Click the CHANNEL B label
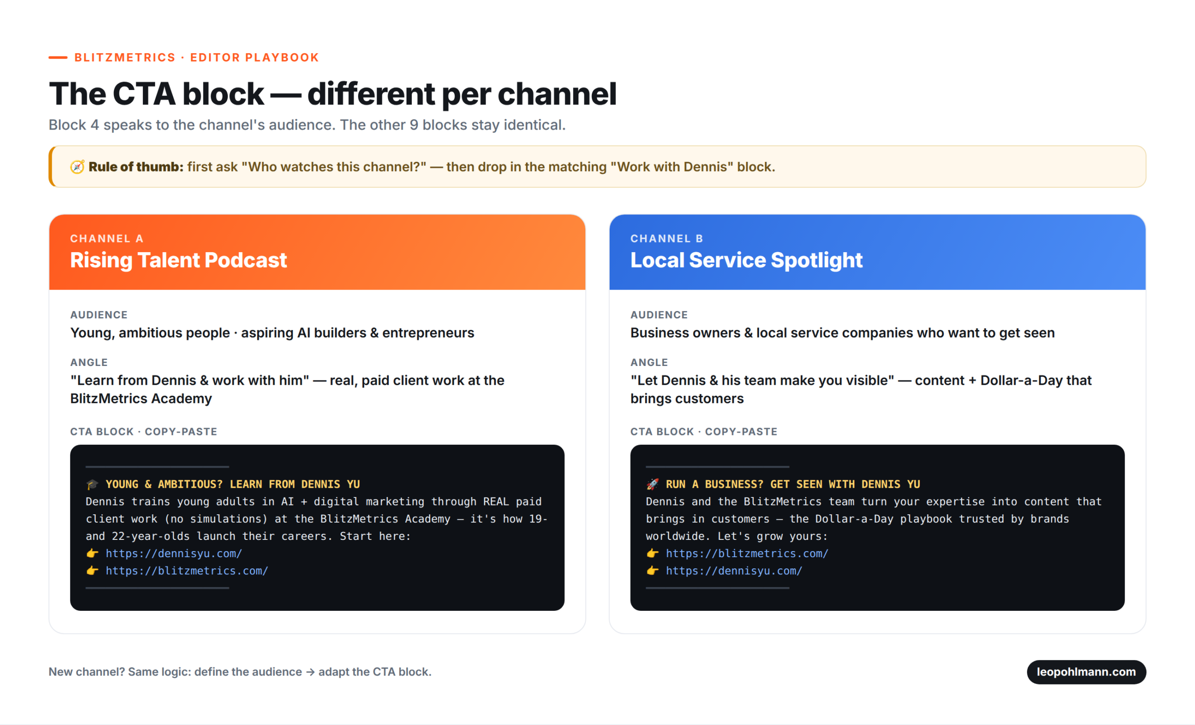This screenshot has width=1195, height=725. [667, 238]
